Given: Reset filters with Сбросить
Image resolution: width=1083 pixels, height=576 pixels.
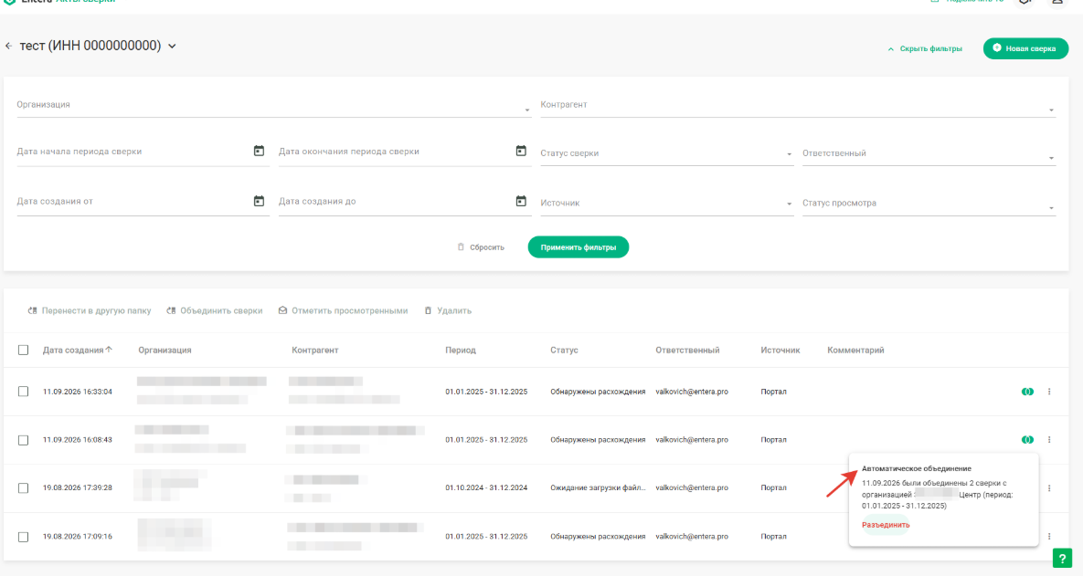Looking at the screenshot, I should tap(481, 247).
